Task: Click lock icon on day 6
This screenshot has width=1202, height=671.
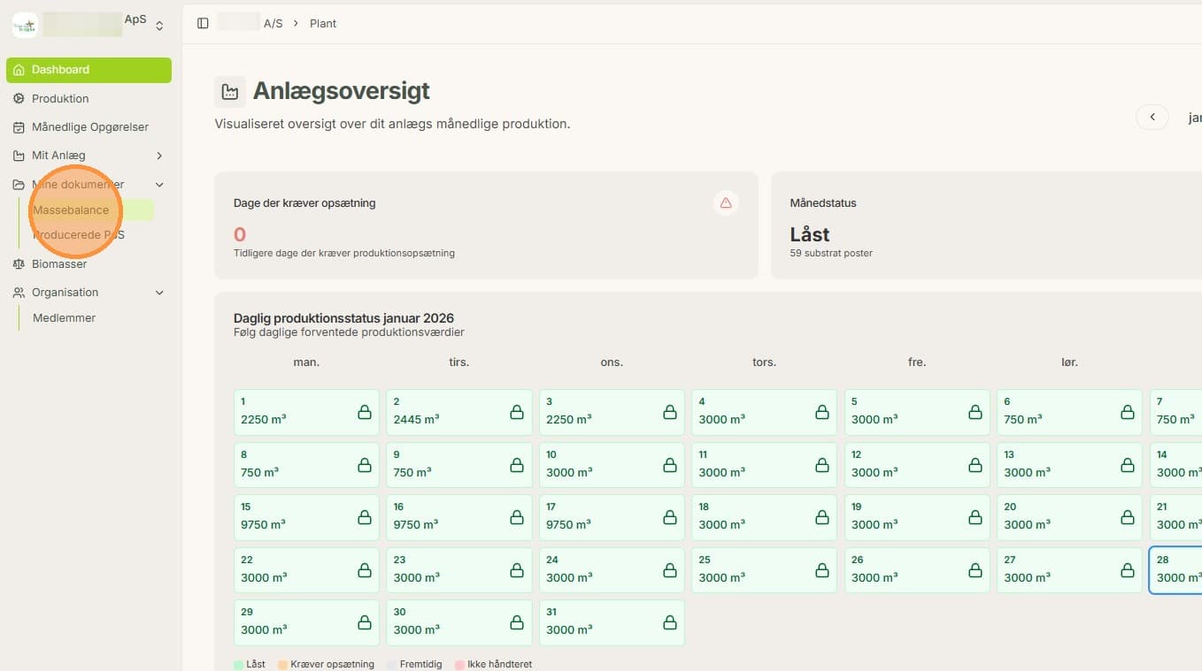Action: (x=1128, y=412)
